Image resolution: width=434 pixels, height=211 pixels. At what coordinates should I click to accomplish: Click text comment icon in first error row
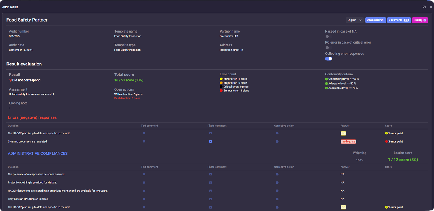pos(144,133)
